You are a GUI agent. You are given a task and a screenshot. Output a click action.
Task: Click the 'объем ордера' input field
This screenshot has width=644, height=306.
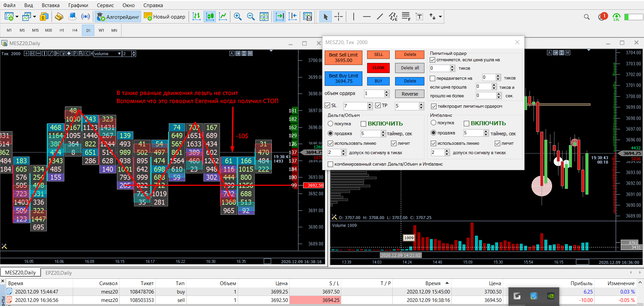pos(374,94)
